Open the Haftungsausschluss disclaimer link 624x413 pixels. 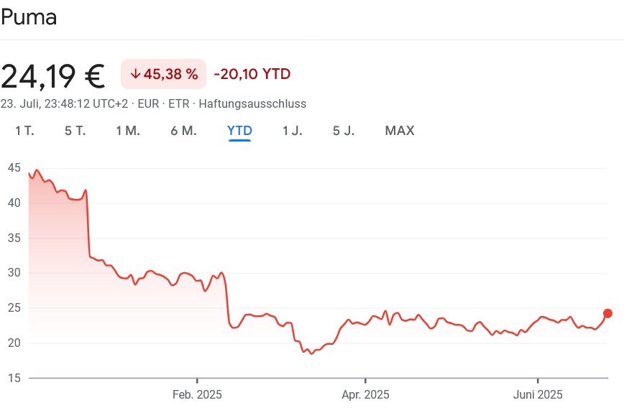[x=252, y=103]
